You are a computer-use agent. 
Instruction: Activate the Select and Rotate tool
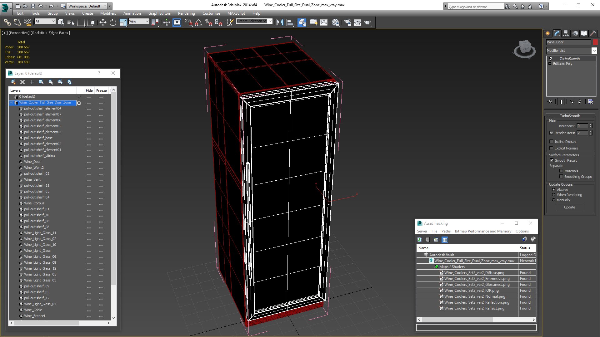pos(113,22)
